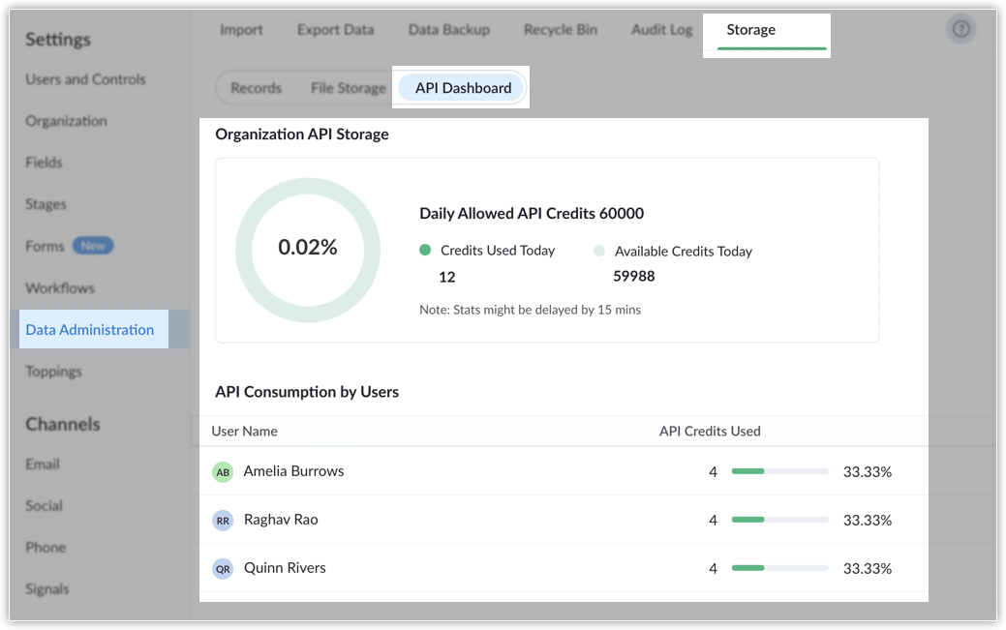Image resolution: width=1006 pixels, height=630 pixels.
Task: Click the API Credits Used column header
Action: pos(710,431)
